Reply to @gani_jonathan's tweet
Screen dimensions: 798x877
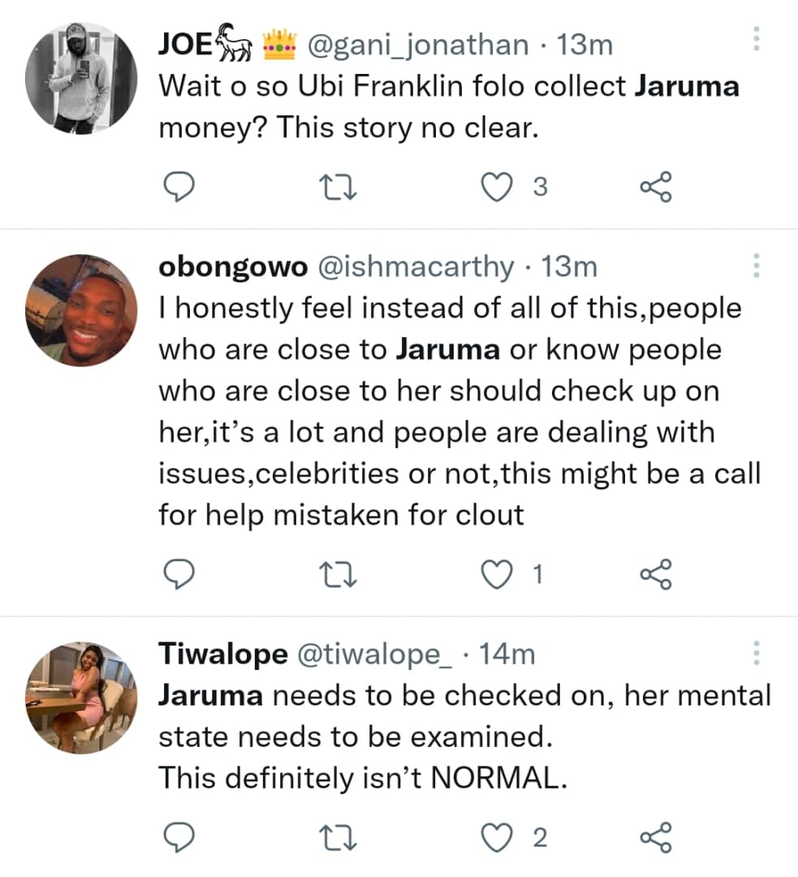[179, 186]
